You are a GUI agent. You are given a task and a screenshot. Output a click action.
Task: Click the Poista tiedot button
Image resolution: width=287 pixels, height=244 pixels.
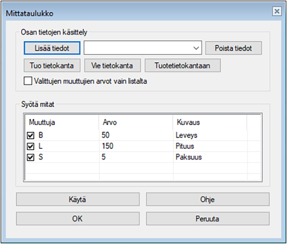(x=233, y=48)
